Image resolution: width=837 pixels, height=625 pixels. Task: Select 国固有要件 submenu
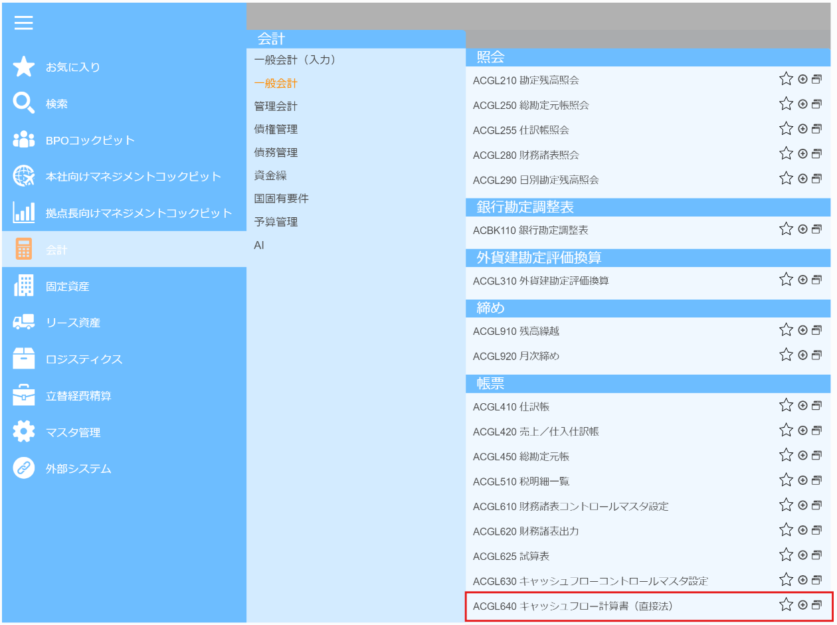click(281, 199)
